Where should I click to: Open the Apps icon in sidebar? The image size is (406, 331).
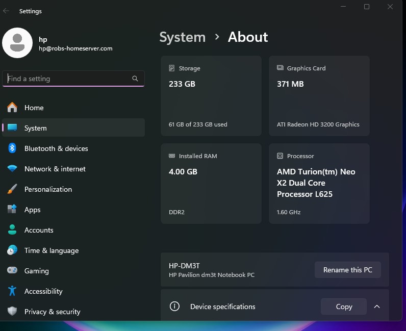point(12,210)
